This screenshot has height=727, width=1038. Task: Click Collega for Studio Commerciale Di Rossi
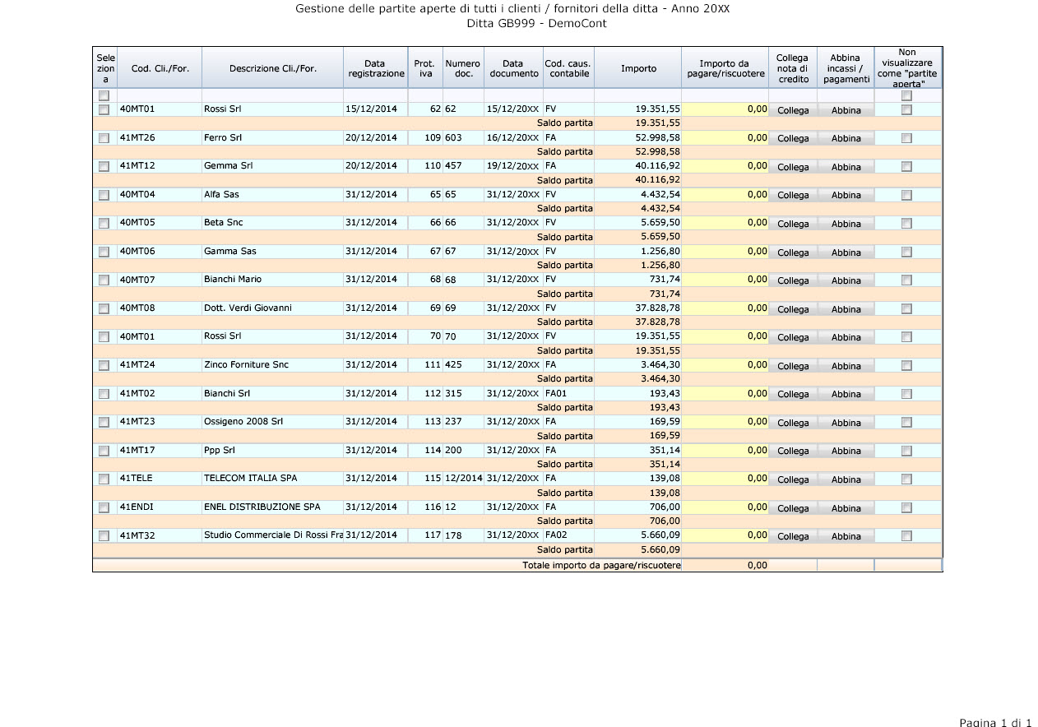point(793,536)
